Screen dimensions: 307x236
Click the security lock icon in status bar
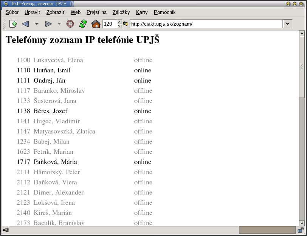[301, 230]
